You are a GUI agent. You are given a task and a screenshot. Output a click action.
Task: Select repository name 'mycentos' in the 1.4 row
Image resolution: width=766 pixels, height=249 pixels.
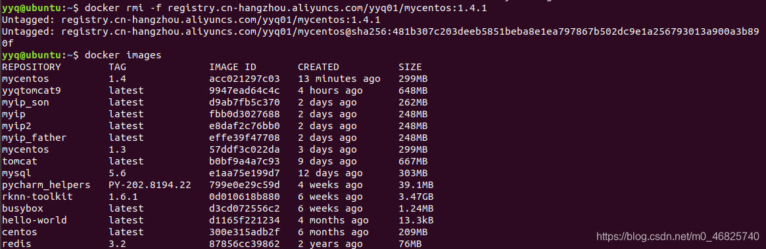[26, 79]
